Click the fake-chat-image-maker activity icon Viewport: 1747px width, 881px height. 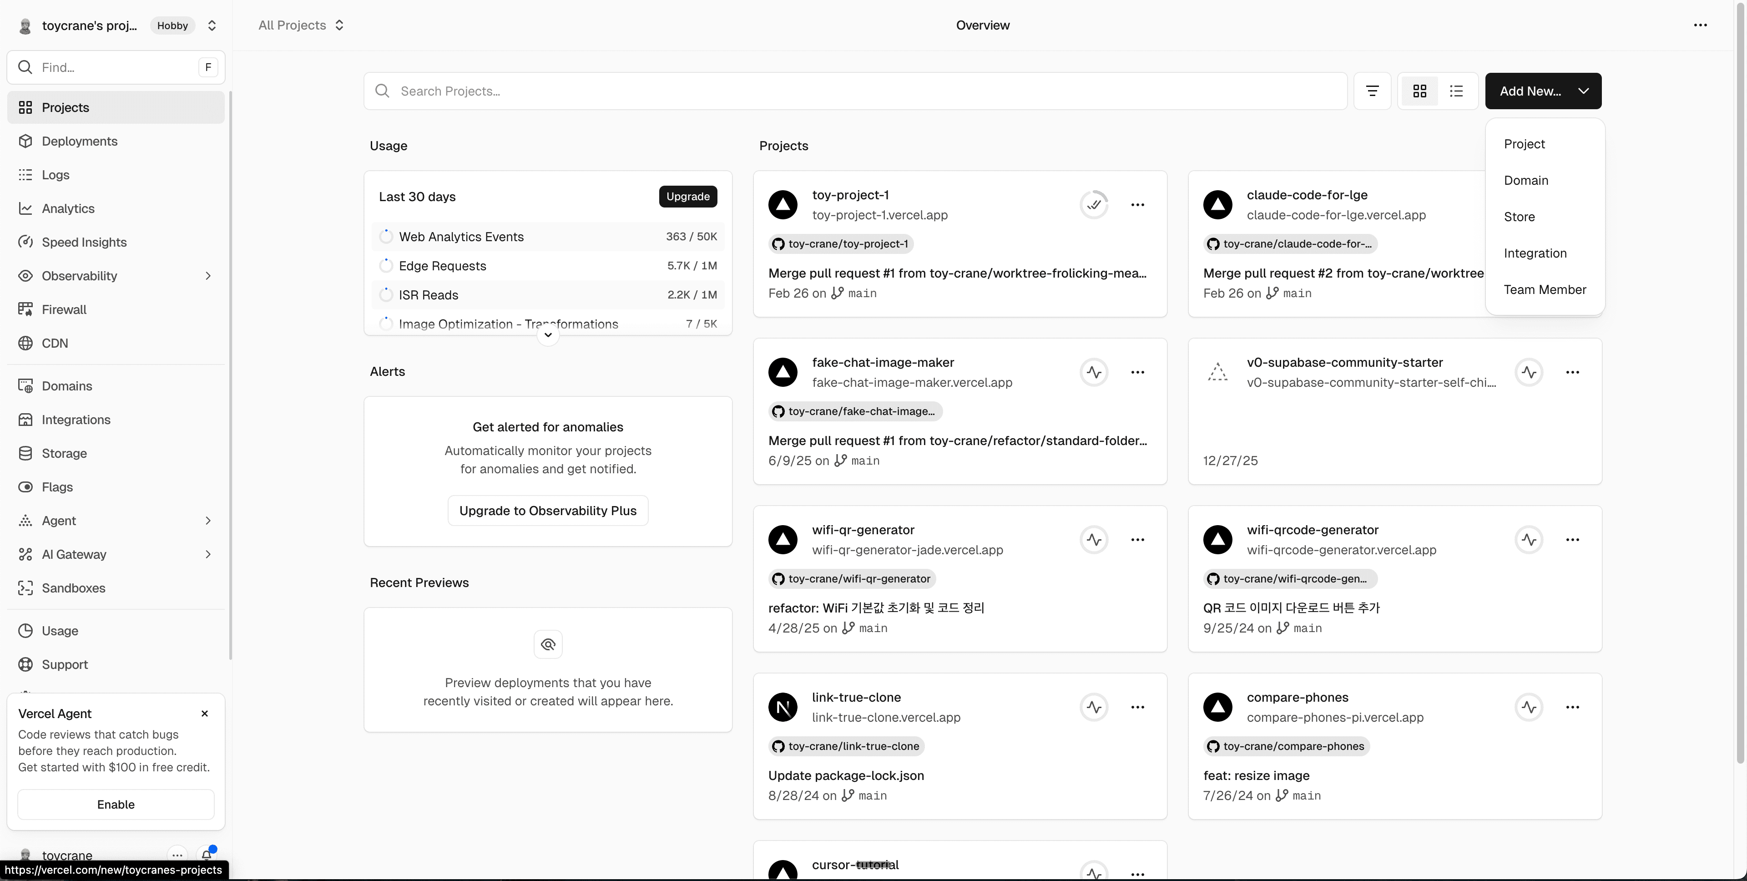click(1093, 372)
